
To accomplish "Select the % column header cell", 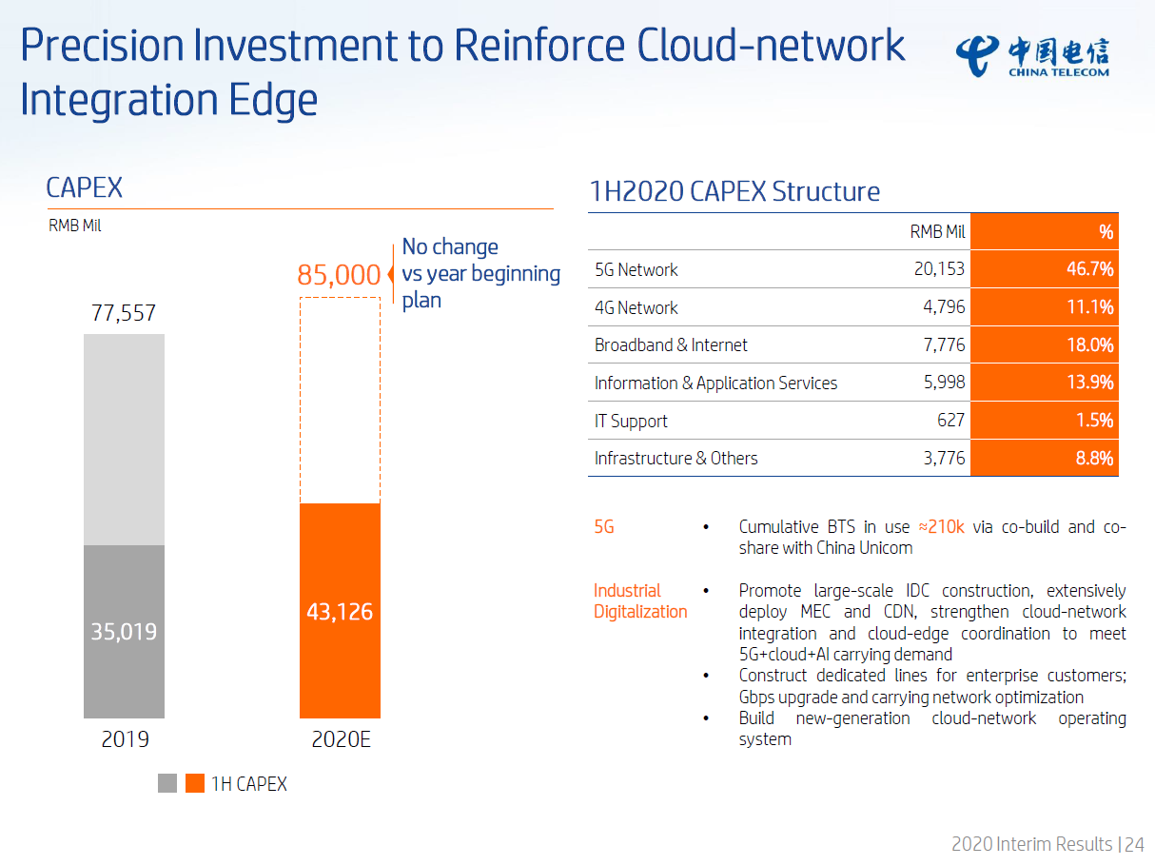I will [1045, 232].
